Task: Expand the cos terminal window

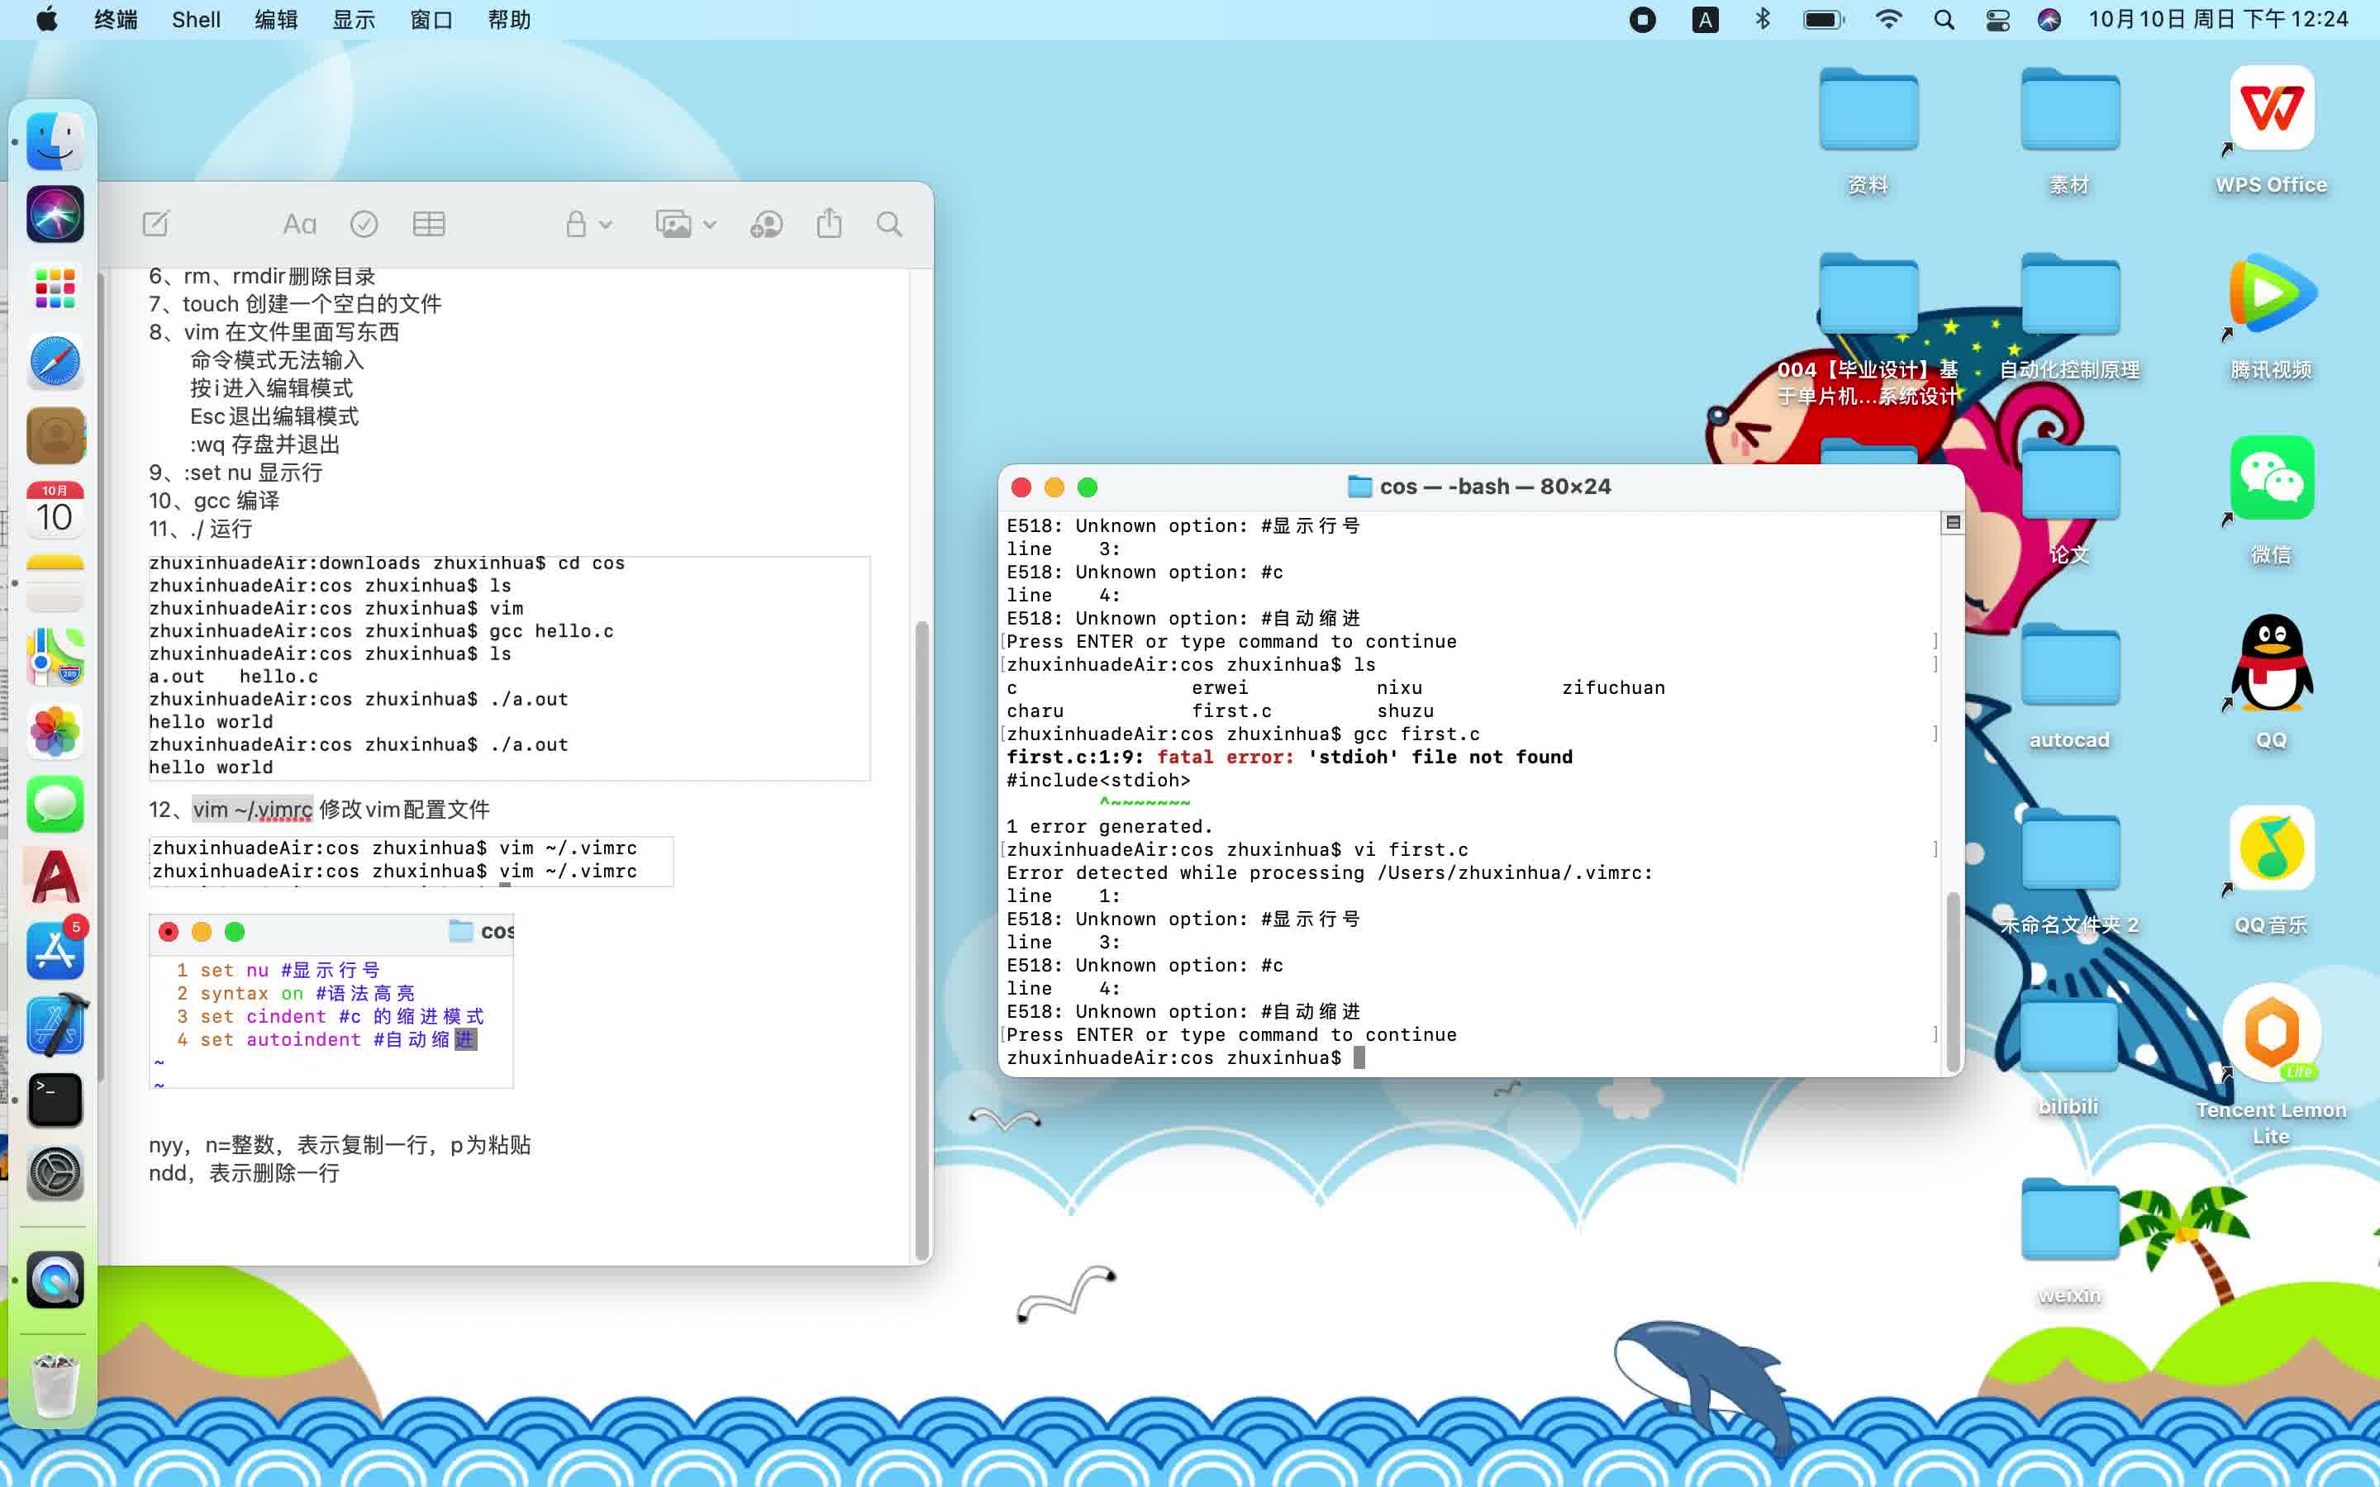Action: coord(1092,487)
